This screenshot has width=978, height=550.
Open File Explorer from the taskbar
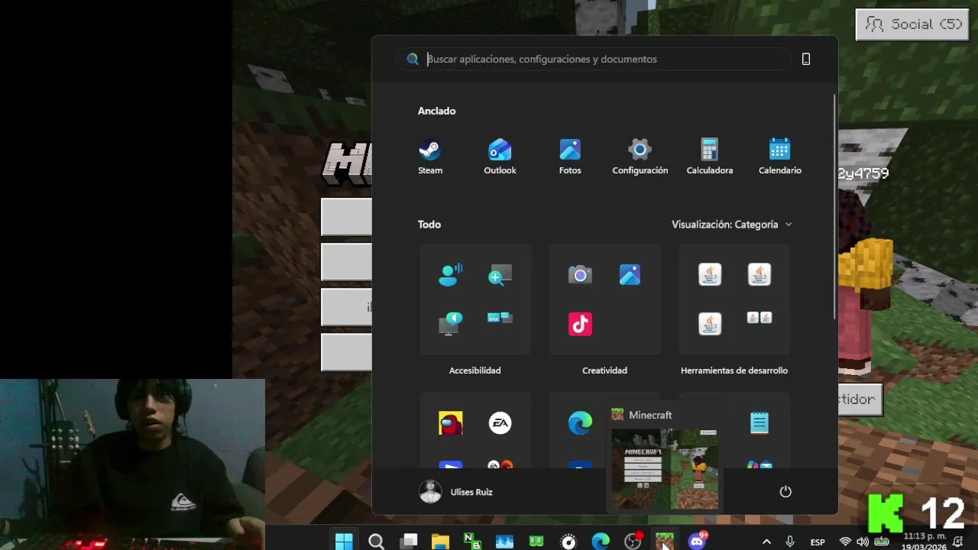point(440,541)
